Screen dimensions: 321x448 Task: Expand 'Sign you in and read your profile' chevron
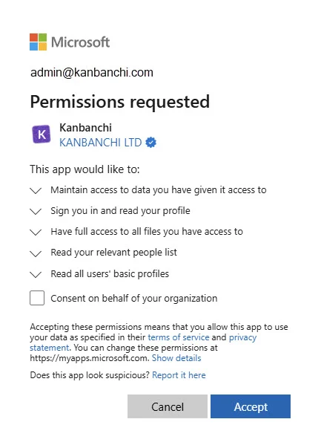point(36,212)
